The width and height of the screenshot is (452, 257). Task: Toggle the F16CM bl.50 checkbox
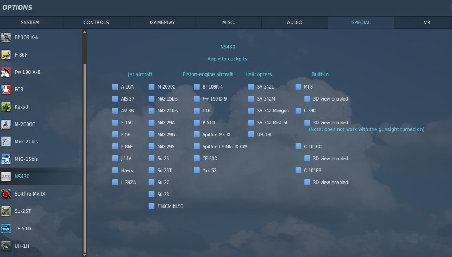pos(152,206)
